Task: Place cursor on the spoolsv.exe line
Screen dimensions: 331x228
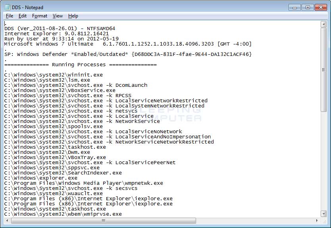Action: (x=54, y=126)
